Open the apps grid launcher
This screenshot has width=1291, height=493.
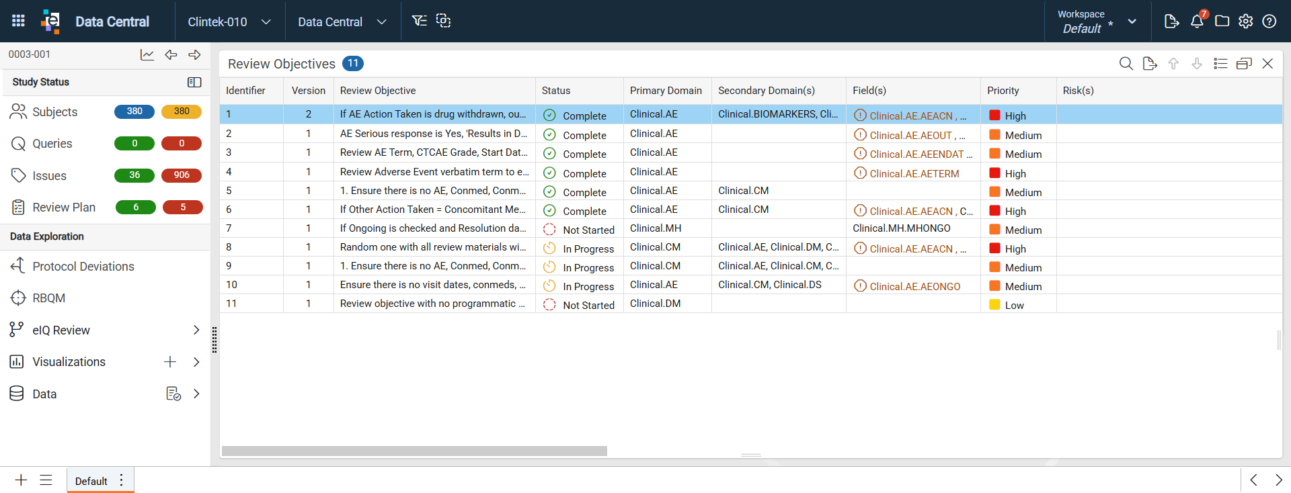click(18, 21)
